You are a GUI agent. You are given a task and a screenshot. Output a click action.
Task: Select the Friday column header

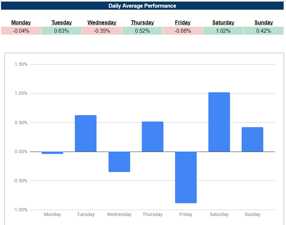coord(182,23)
